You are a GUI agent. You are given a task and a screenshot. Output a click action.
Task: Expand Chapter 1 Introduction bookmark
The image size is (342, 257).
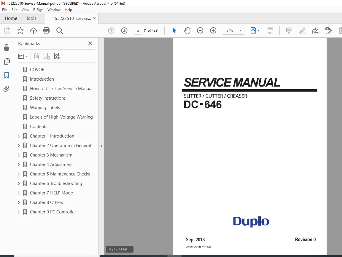point(19,136)
